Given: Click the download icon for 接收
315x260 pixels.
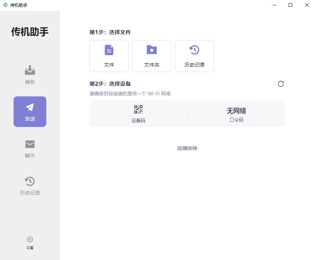Looking at the screenshot, I should (30, 70).
